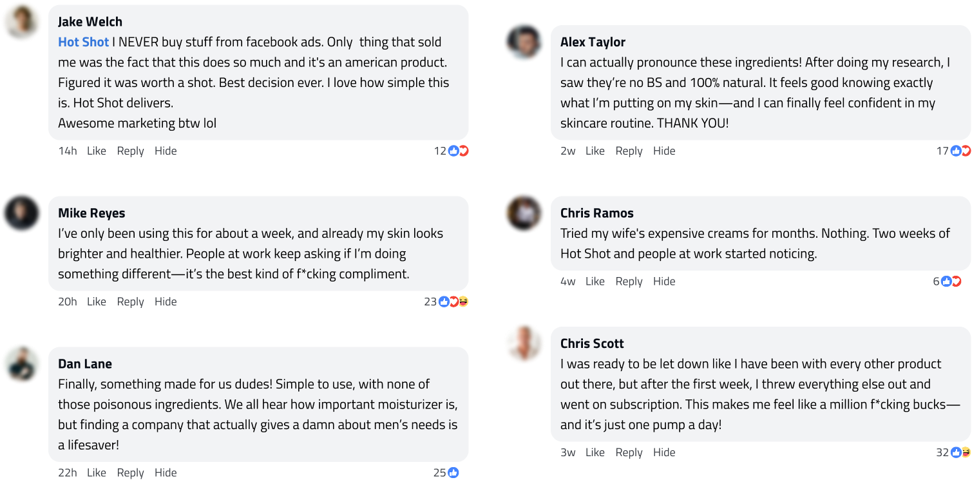Like Alex Taylor's comment
This screenshot has height=480, width=972.
coord(595,151)
